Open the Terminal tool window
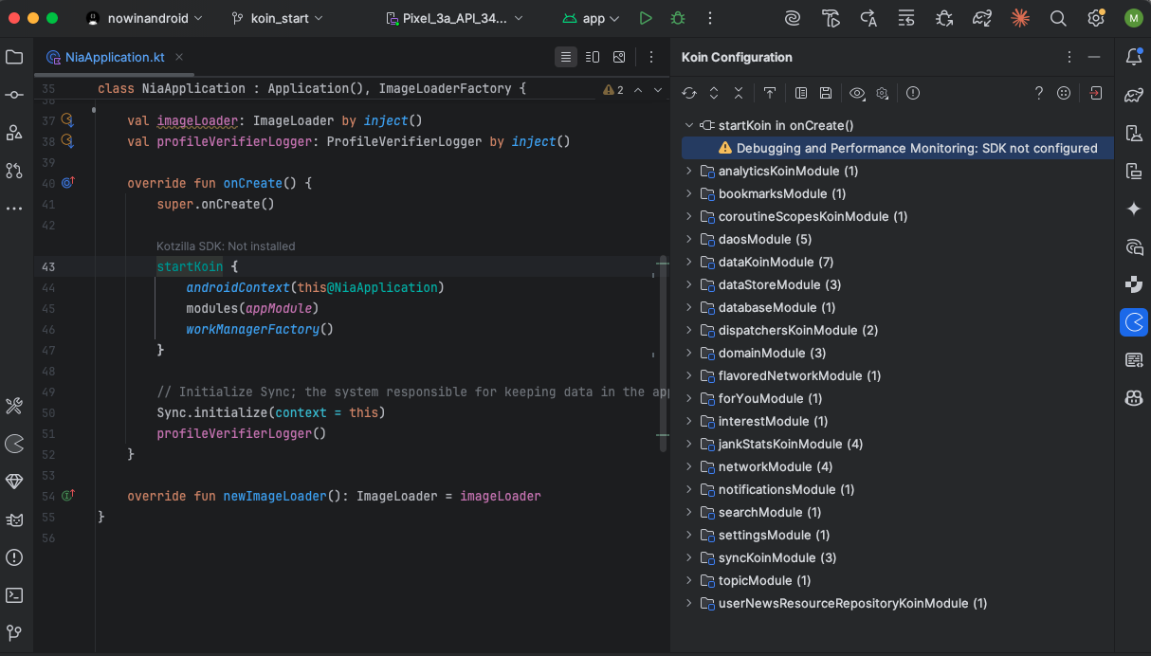This screenshot has height=656, width=1151. pyautogui.click(x=14, y=595)
